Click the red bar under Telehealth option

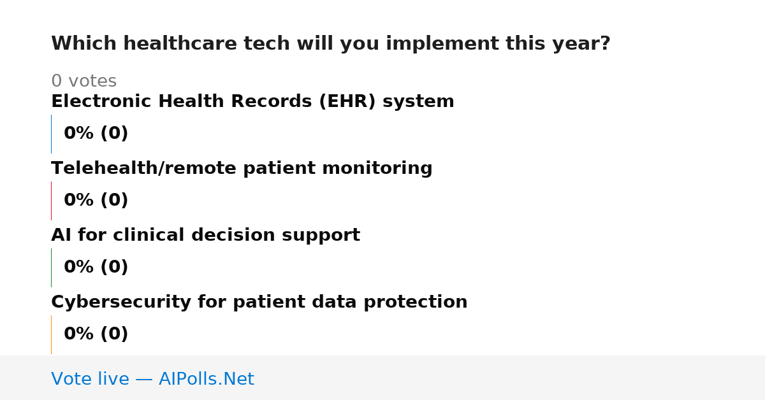pos(51,201)
